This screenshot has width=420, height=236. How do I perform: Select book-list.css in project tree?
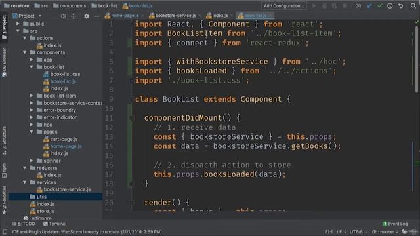coord(65,74)
